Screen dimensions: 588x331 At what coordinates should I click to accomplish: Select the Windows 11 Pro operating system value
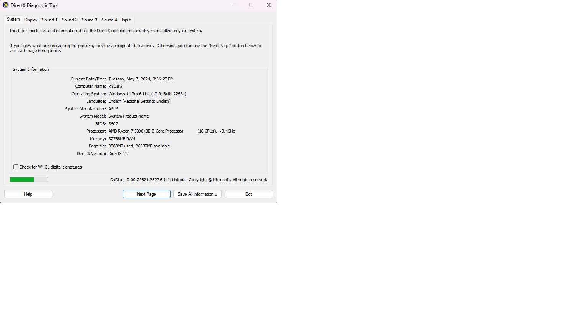pos(147,94)
